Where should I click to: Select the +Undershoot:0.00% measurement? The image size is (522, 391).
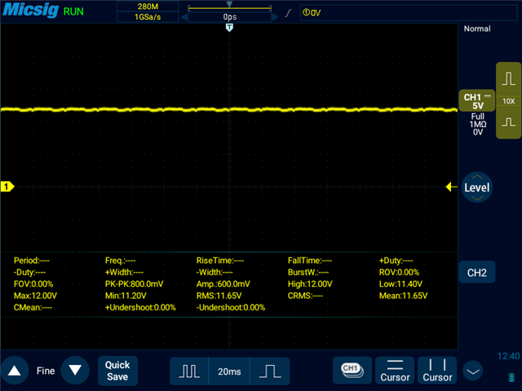[140, 307]
